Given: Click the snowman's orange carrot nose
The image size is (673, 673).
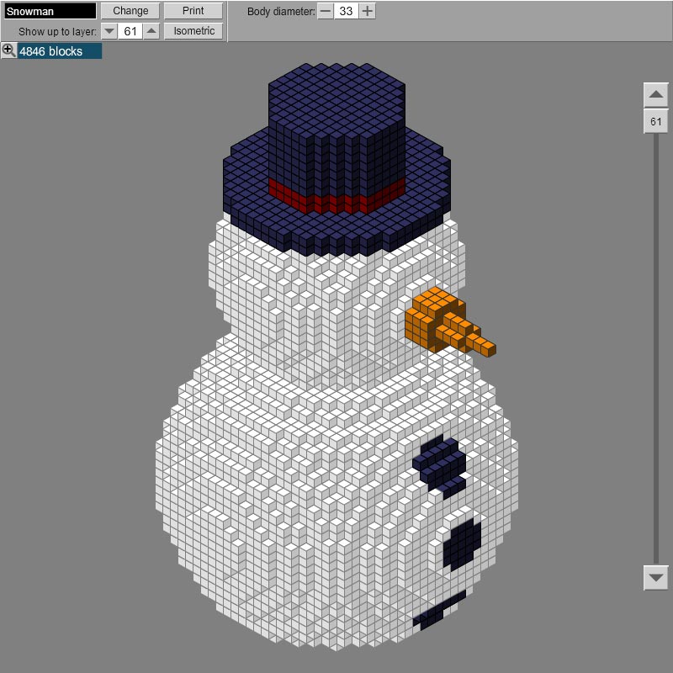Looking at the screenshot, I should (450, 322).
